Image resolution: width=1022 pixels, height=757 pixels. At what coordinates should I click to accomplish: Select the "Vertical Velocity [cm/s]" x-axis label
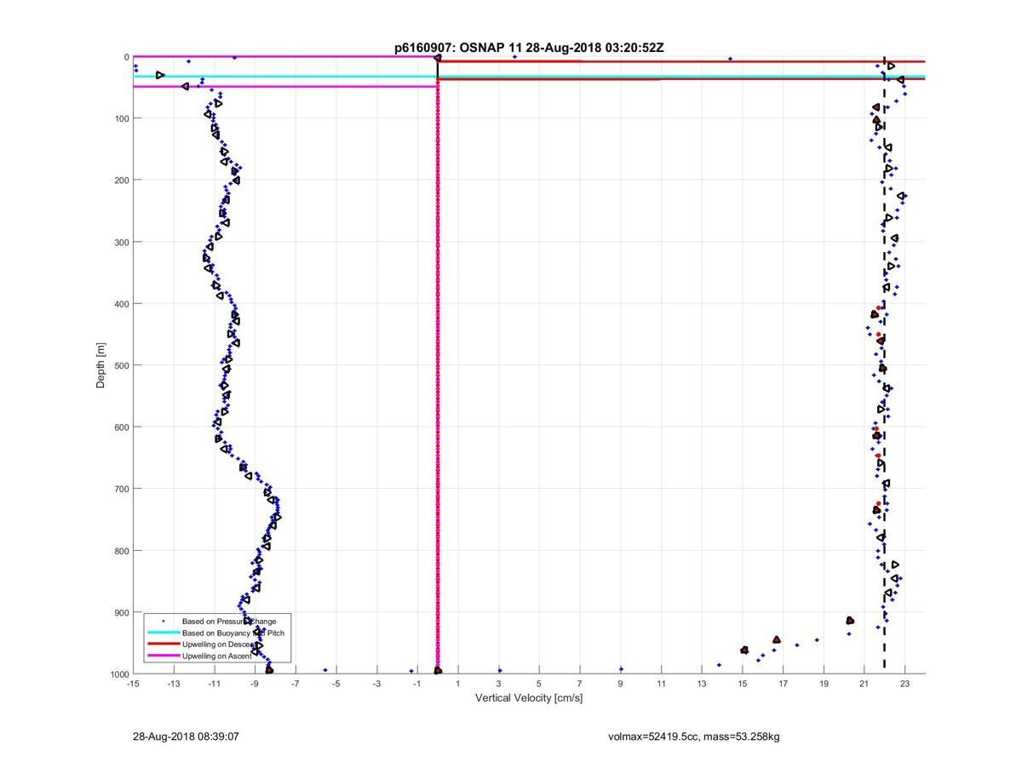pos(529,698)
